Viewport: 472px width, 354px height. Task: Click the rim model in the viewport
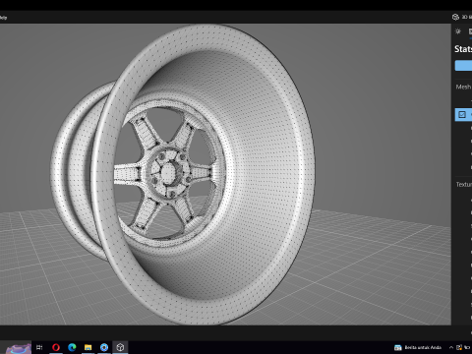coord(184,174)
